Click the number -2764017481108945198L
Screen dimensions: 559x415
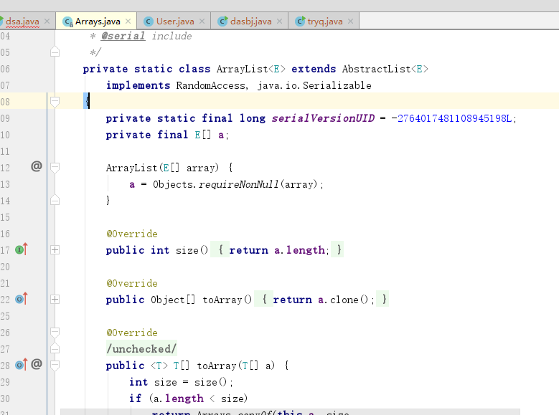coord(451,118)
